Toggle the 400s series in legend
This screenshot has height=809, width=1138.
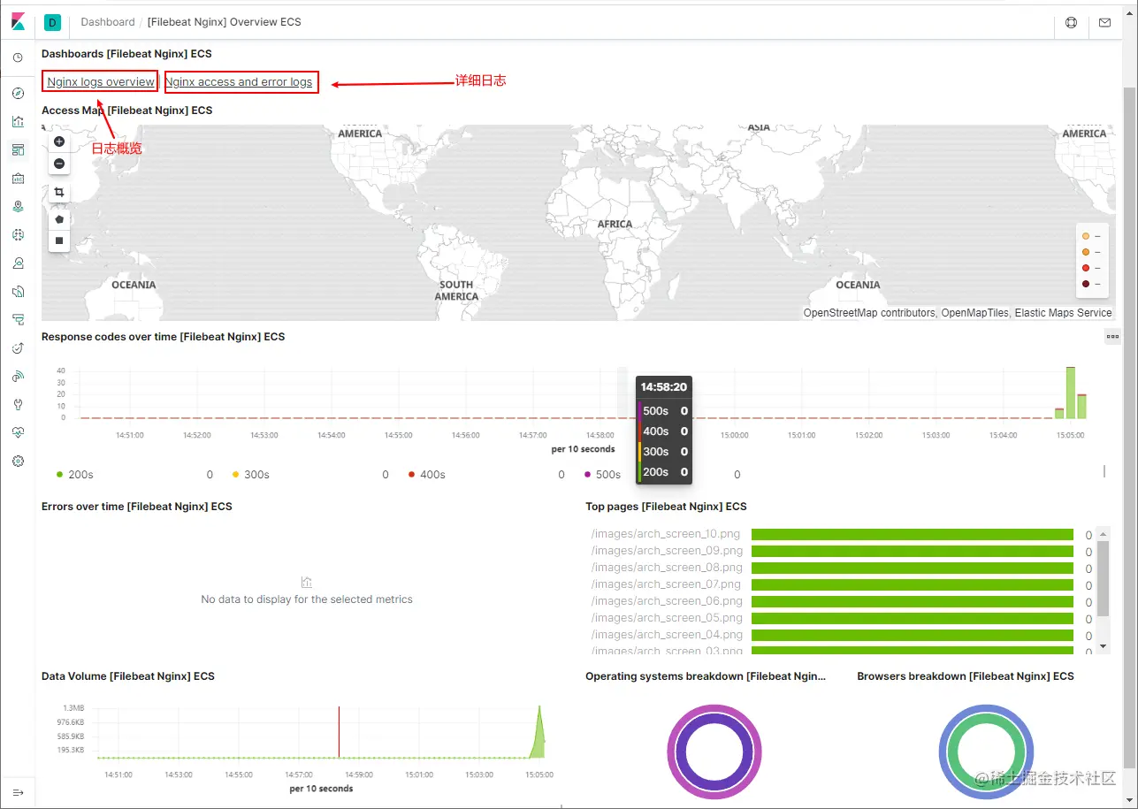(x=426, y=475)
